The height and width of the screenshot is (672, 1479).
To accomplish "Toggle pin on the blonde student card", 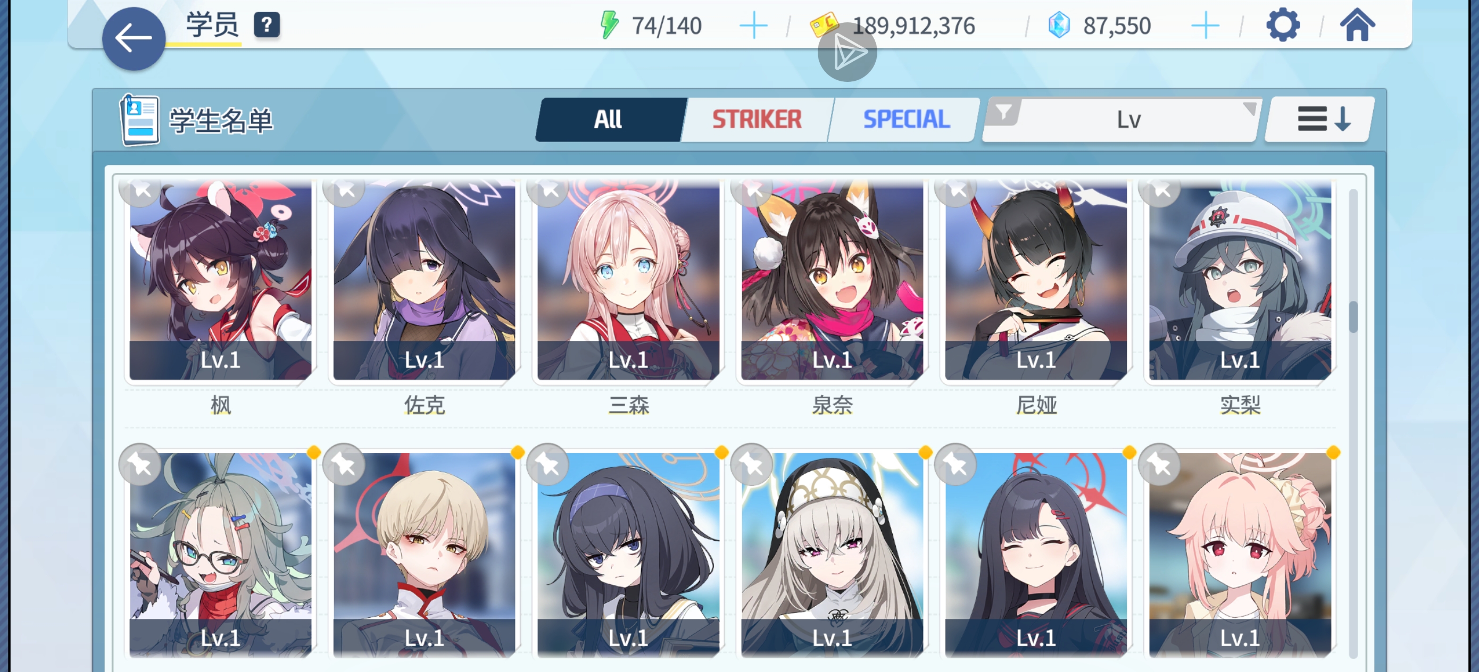I will (x=344, y=464).
